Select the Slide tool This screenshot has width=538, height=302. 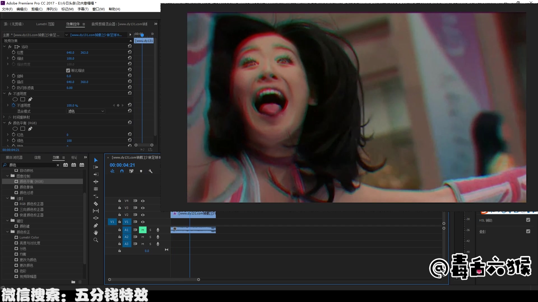[96, 218]
